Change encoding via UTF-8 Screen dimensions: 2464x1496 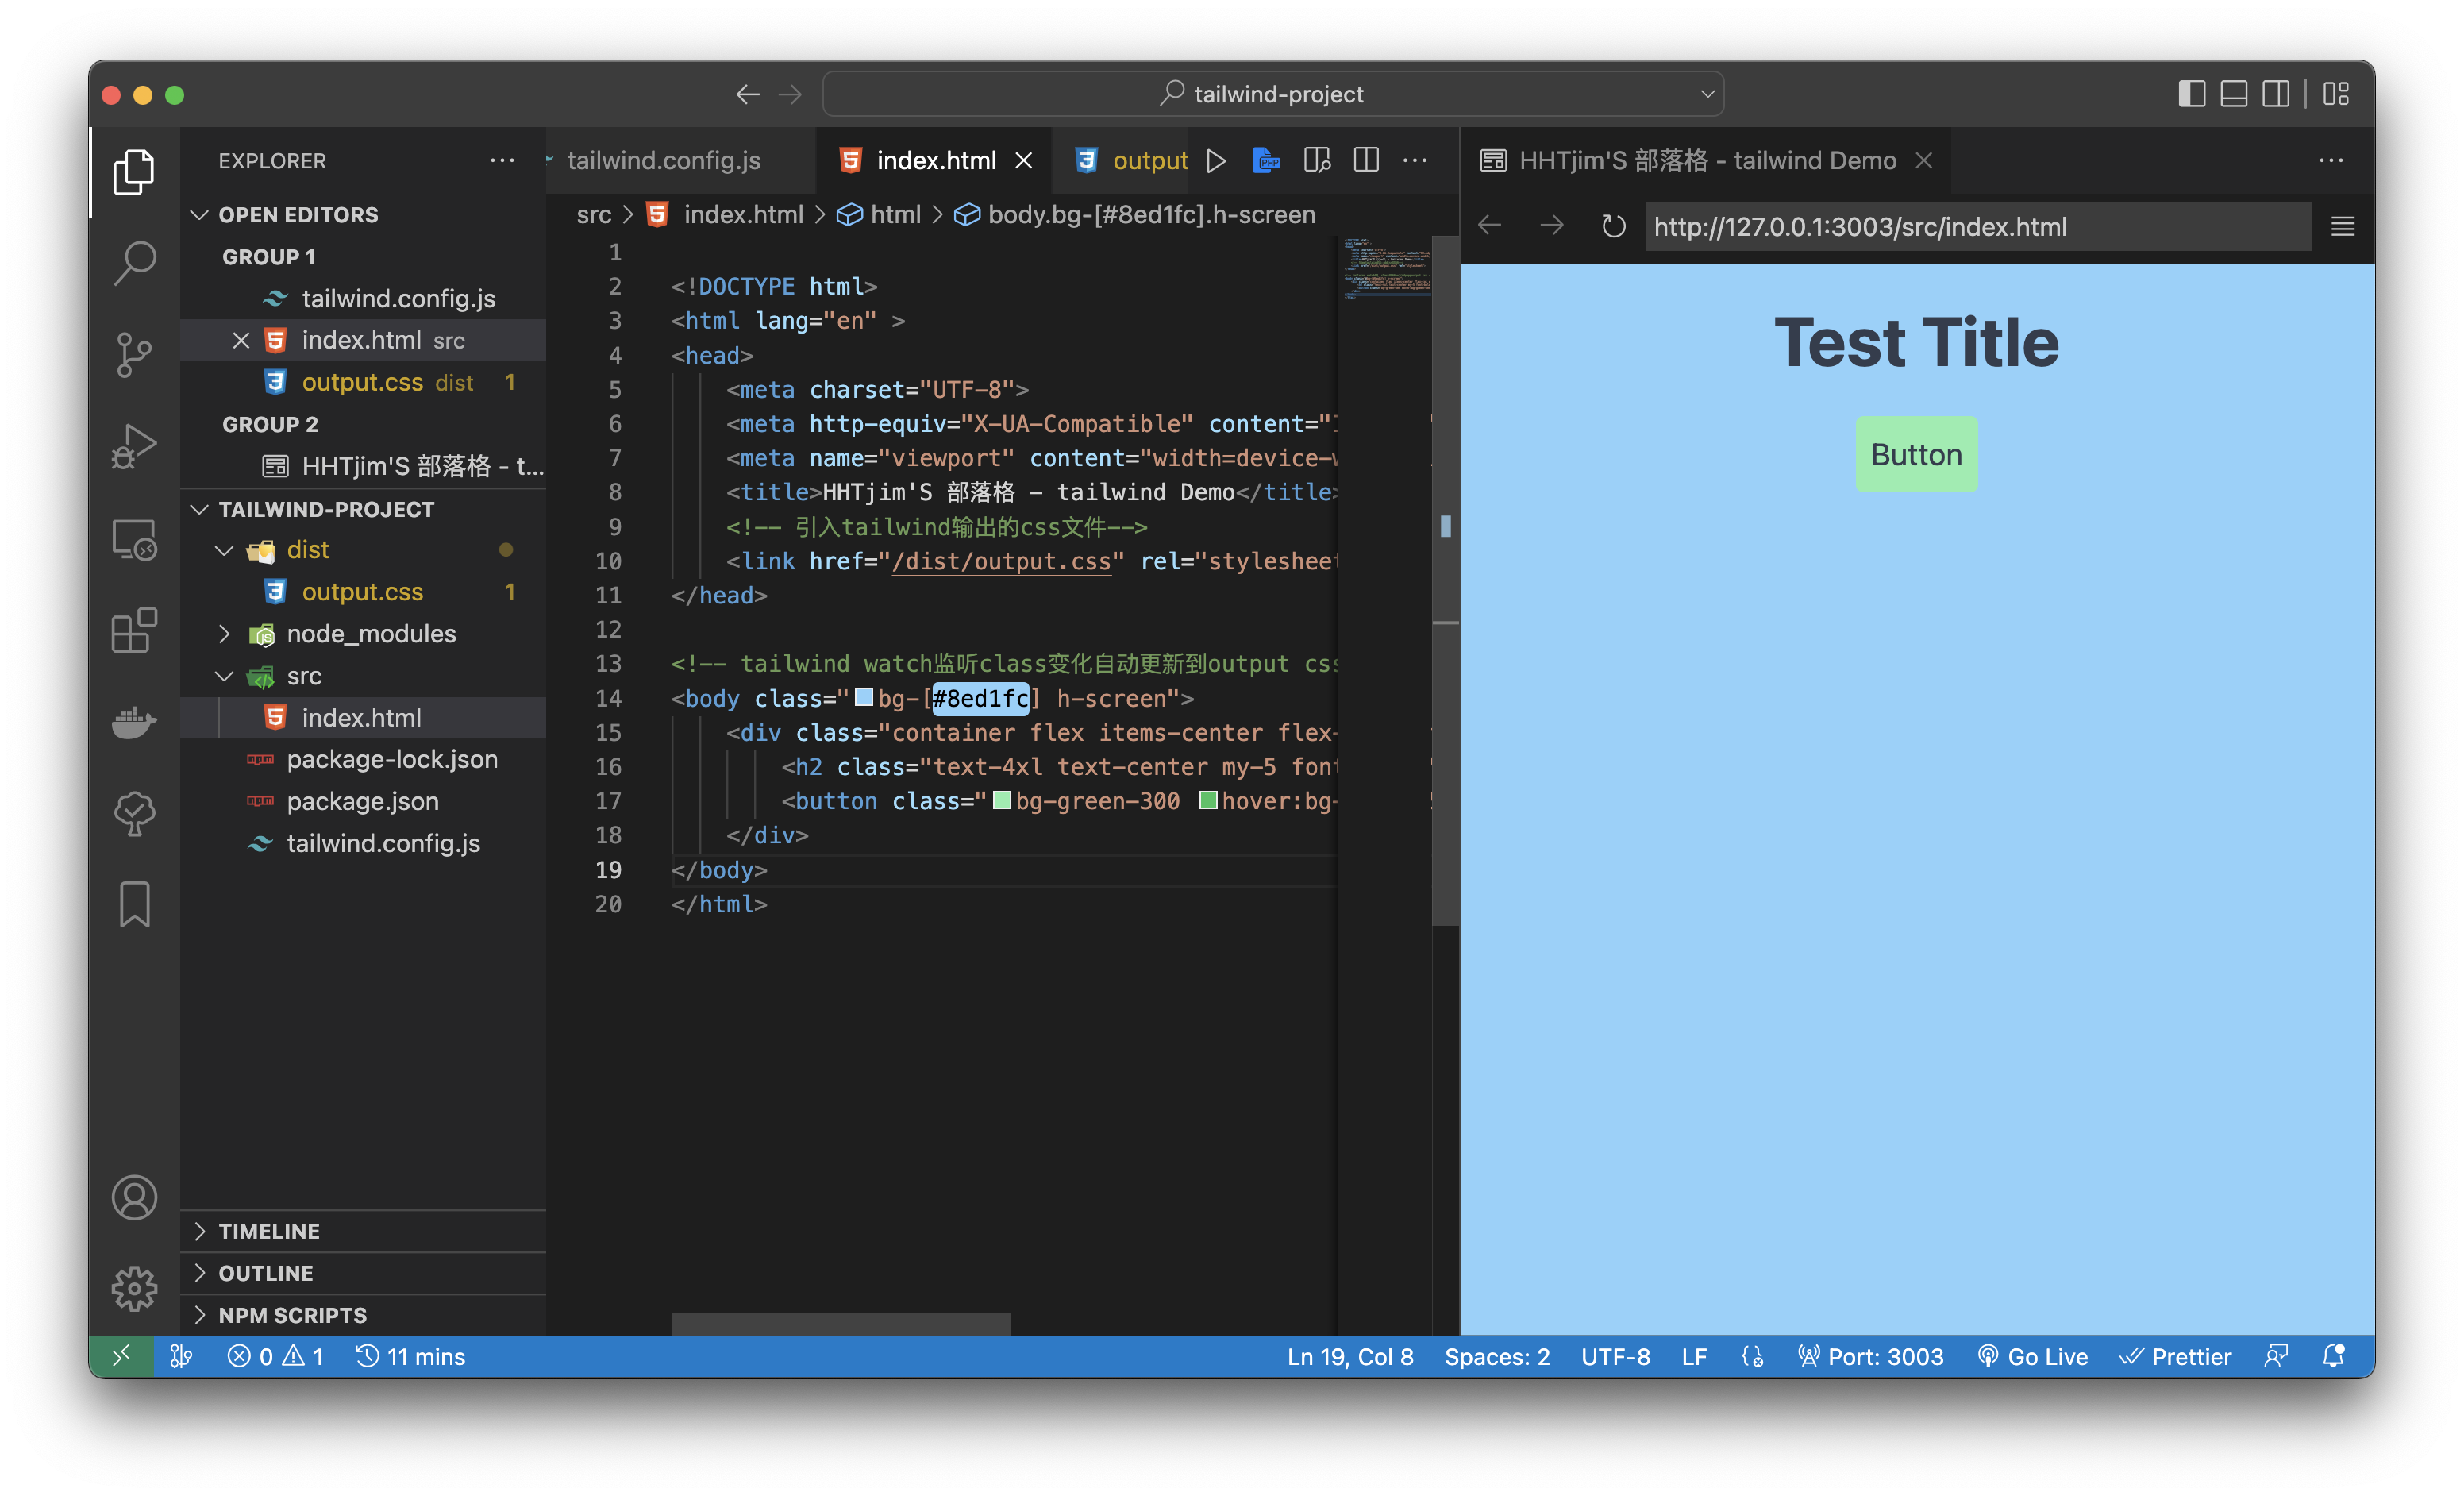tap(1615, 1357)
